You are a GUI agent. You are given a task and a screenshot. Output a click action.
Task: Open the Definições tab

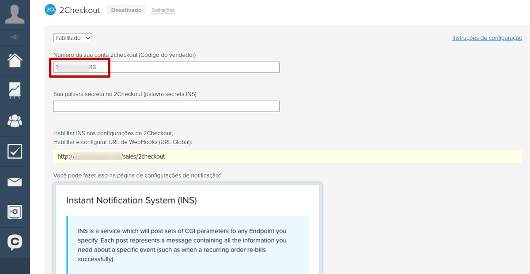163,10
